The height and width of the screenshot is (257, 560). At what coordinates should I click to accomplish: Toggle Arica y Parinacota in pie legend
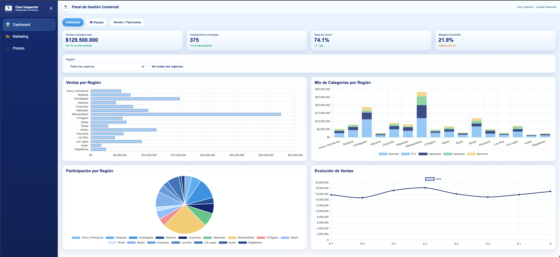88,238
